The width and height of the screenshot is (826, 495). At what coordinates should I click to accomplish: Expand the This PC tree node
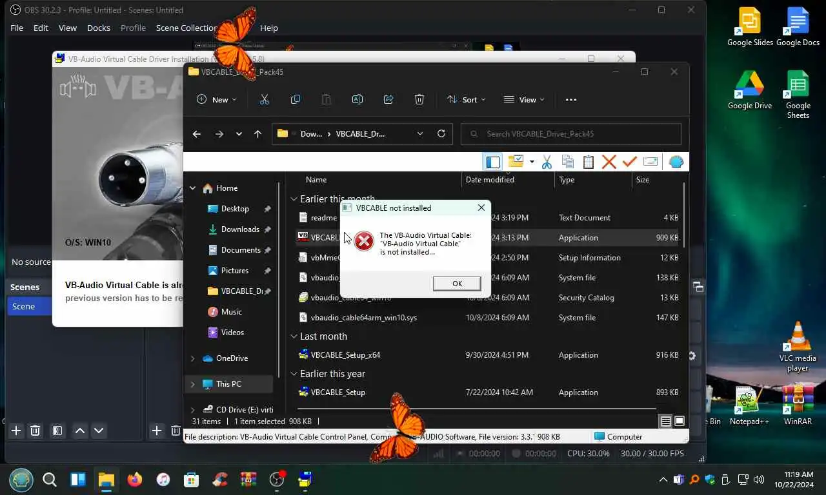192,384
